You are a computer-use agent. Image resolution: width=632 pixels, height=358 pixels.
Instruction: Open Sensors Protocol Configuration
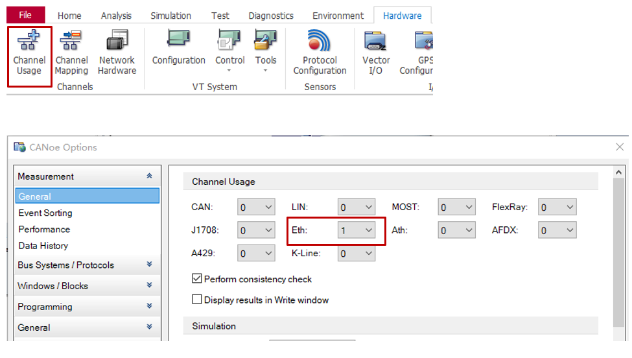(320, 53)
